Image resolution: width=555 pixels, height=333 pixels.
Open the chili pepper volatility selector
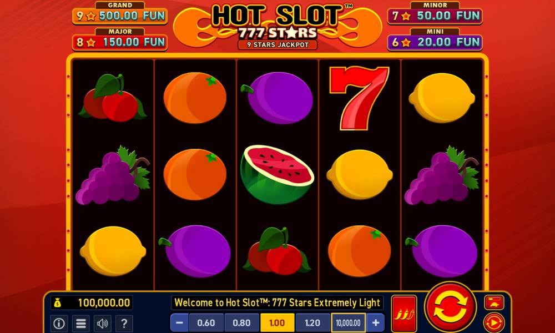click(404, 314)
